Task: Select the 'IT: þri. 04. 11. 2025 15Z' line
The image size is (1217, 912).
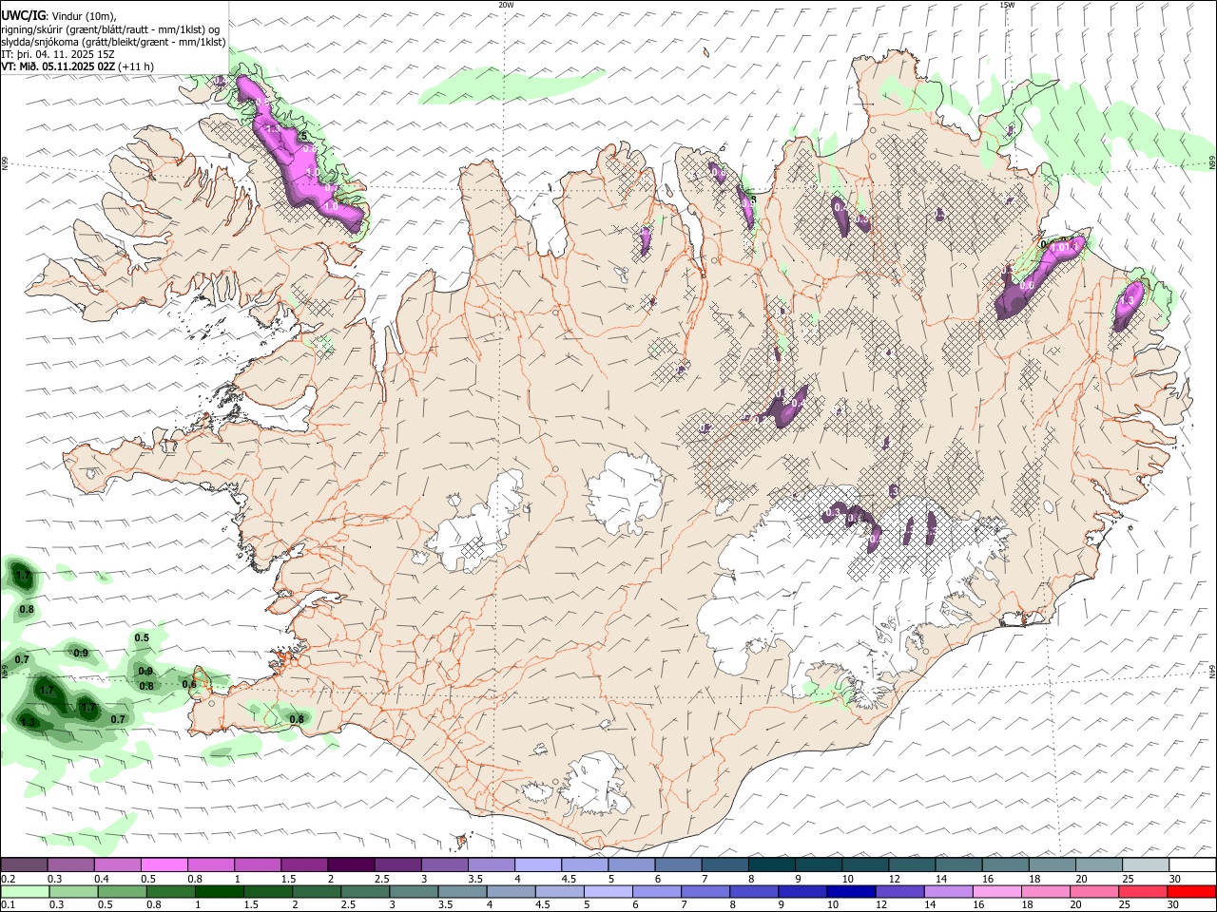Action: 58,54
